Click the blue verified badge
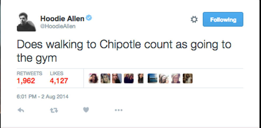Screen dimensions: 261x128 click(x=89, y=18)
